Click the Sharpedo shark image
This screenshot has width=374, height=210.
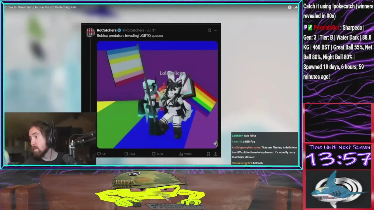tap(338, 190)
